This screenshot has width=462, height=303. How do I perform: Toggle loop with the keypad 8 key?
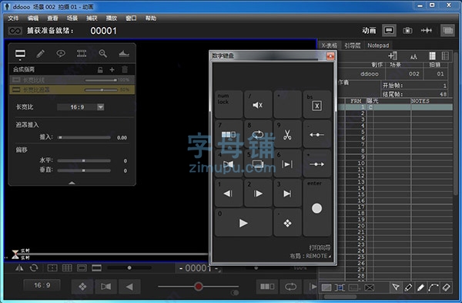(258, 134)
